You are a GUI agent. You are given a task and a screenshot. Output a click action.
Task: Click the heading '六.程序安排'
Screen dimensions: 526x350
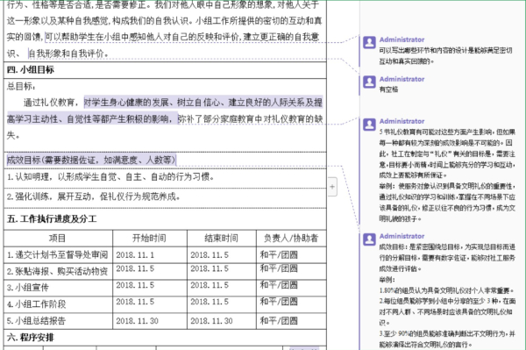31,338
